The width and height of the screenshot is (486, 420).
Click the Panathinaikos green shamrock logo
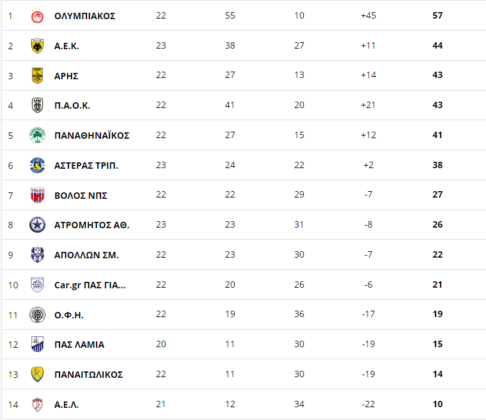pos(37,135)
